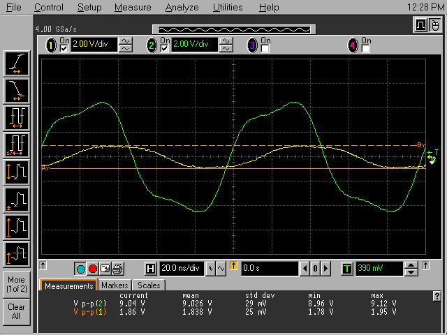Screen dimensions: 447x335
Task: Click the channel 4 number button
Action: point(353,45)
